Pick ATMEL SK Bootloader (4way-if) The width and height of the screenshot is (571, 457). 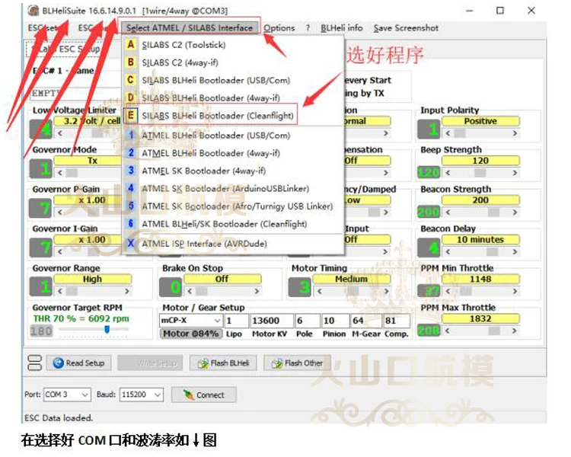pos(203,171)
